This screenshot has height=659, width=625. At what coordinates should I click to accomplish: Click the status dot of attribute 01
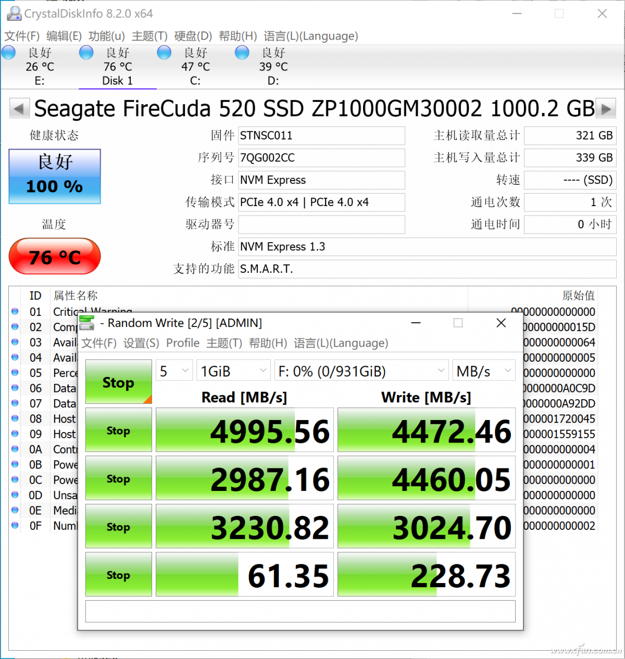tap(15, 311)
